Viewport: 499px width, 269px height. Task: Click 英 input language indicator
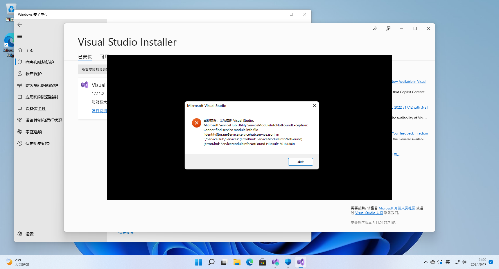[448, 262]
